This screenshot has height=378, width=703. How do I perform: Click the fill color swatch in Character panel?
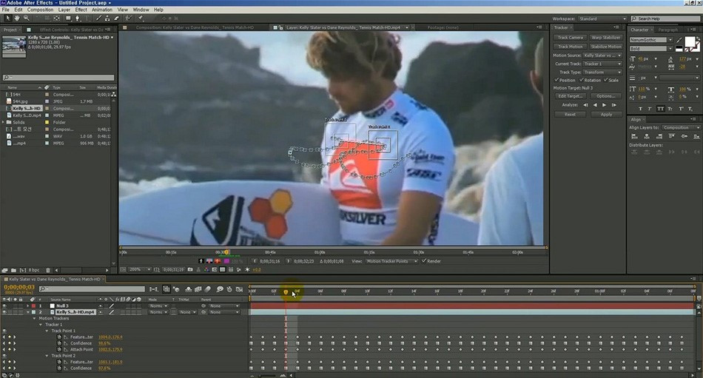pyautogui.click(x=690, y=43)
